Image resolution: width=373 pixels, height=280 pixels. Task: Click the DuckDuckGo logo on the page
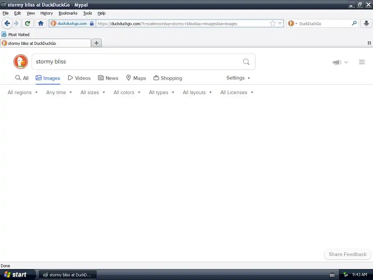coord(21,62)
